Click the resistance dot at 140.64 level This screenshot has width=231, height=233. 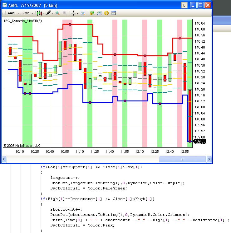[x=70, y=24]
